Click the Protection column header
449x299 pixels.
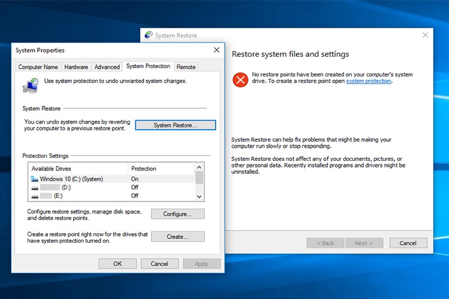(x=162, y=169)
